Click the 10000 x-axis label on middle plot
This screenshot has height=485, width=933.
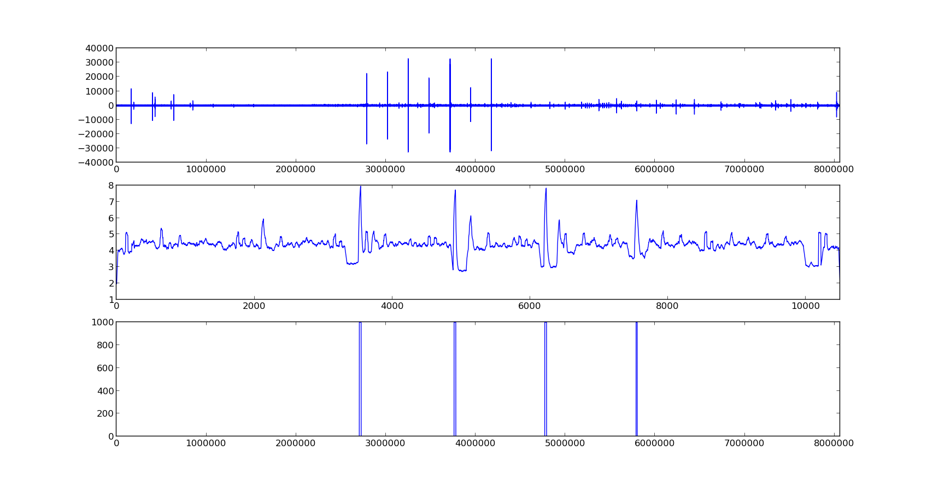805,306
